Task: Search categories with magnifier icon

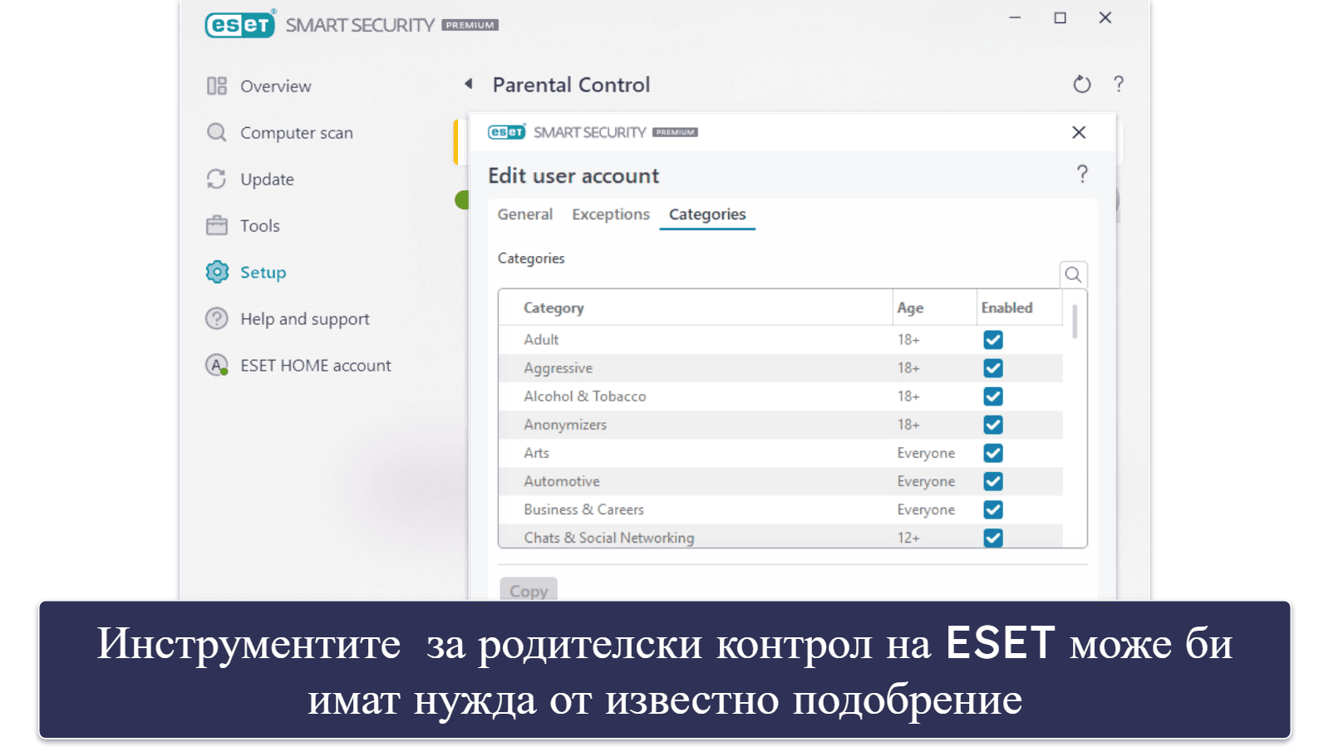Action: pos(1073,274)
